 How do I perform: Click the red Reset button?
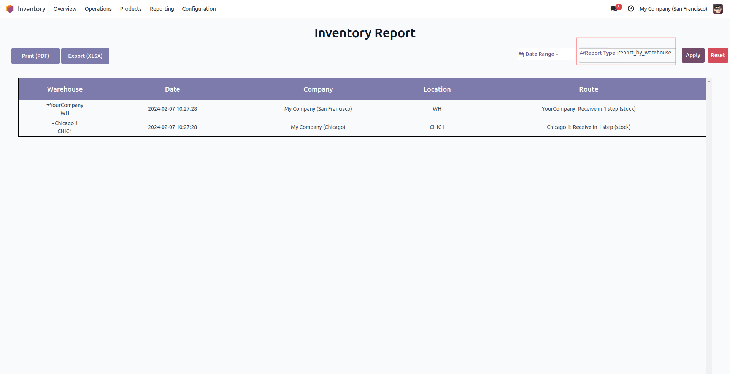(717, 55)
